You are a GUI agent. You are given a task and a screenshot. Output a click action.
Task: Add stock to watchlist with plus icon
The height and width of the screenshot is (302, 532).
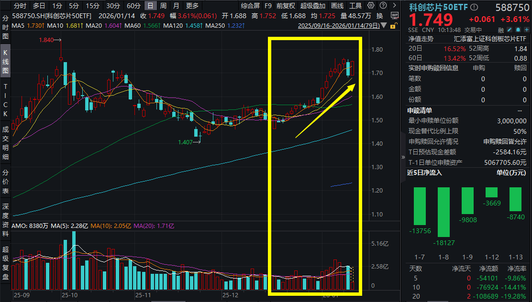click(526, 29)
